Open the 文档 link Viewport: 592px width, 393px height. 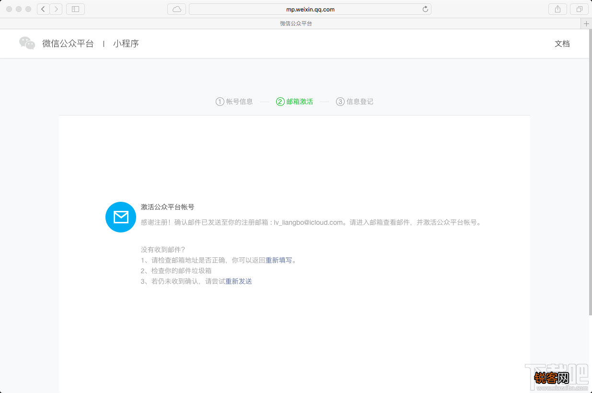coord(562,44)
